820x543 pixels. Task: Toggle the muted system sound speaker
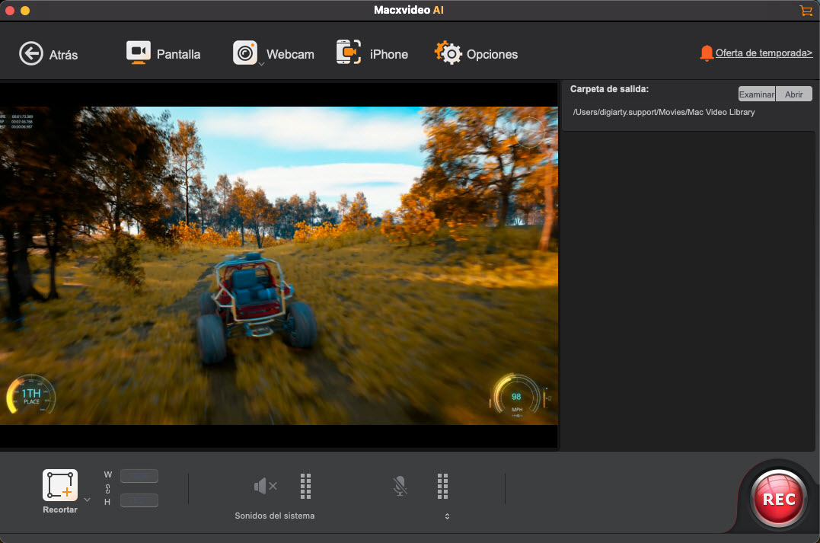pyautogui.click(x=265, y=486)
